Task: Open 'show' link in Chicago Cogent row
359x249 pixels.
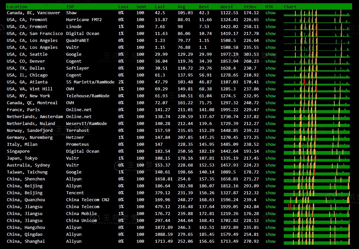Action: (270, 75)
